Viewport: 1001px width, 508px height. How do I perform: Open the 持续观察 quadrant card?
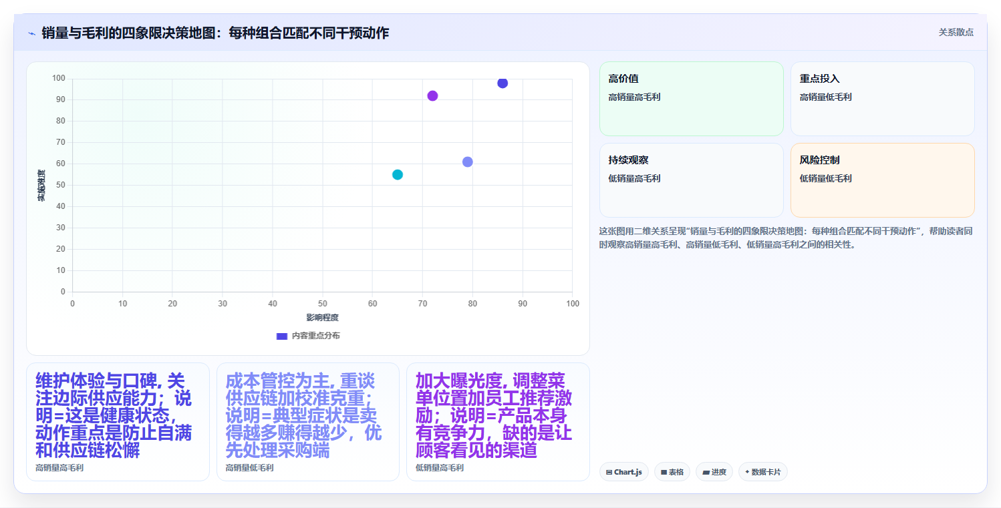point(691,180)
